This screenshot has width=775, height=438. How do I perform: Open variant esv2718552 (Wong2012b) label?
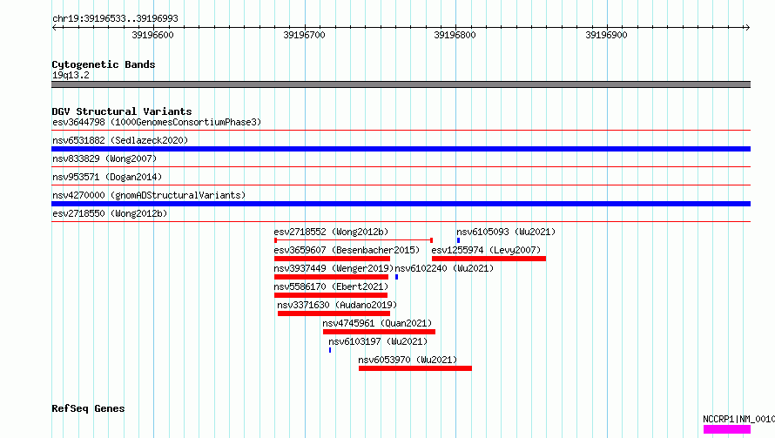click(331, 232)
